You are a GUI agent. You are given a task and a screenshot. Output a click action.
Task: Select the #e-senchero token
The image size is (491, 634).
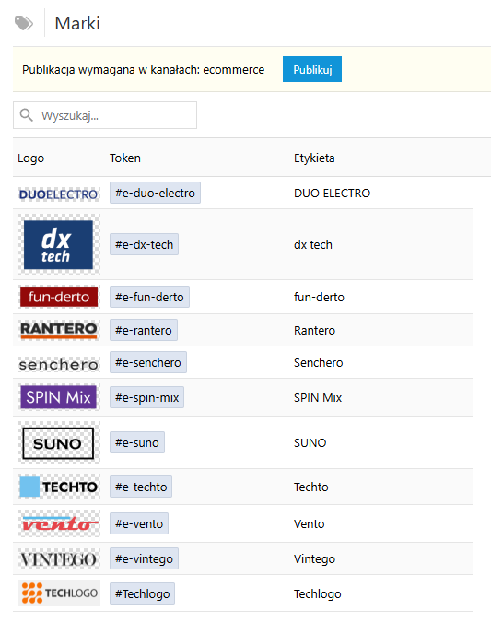click(148, 362)
